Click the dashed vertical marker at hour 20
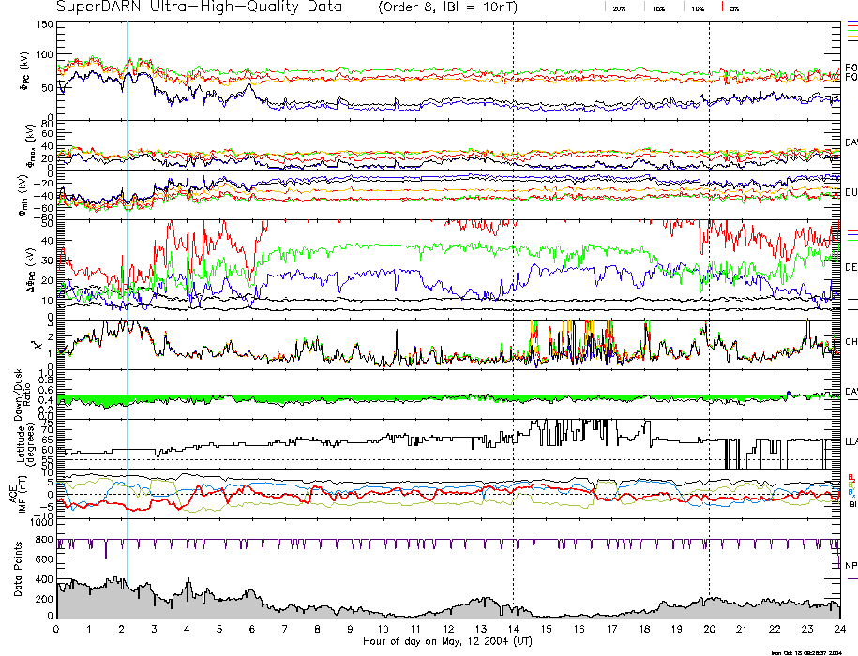Image resolution: width=858 pixels, height=656 pixels. (x=710, y=281)
